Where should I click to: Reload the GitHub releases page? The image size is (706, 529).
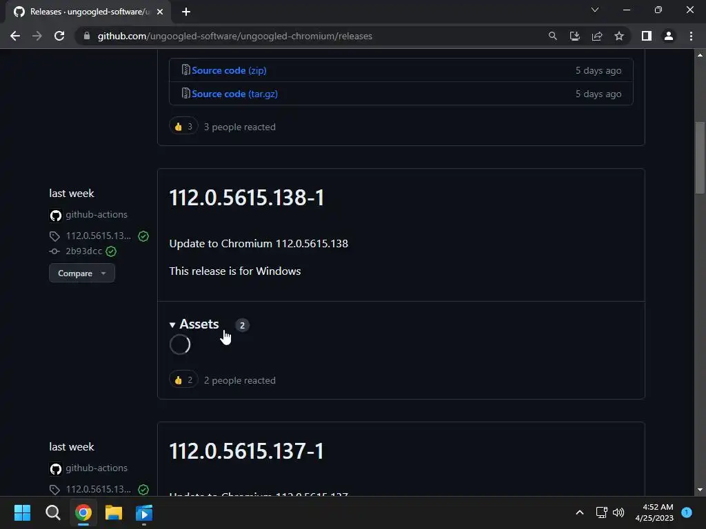59,36
